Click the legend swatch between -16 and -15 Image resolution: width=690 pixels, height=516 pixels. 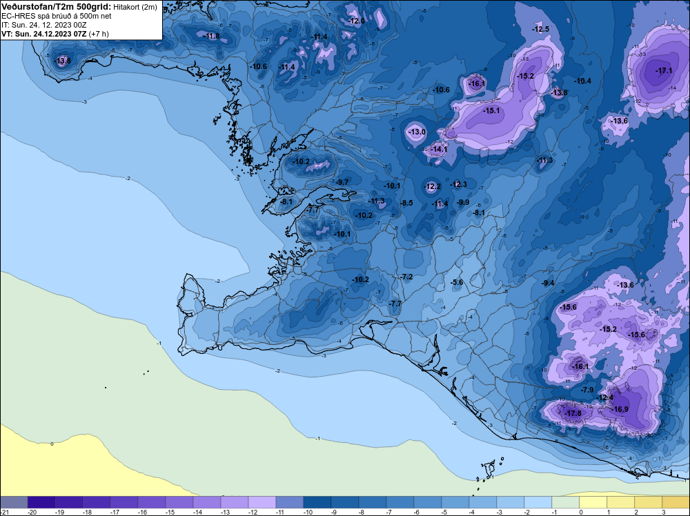point(152,502)
